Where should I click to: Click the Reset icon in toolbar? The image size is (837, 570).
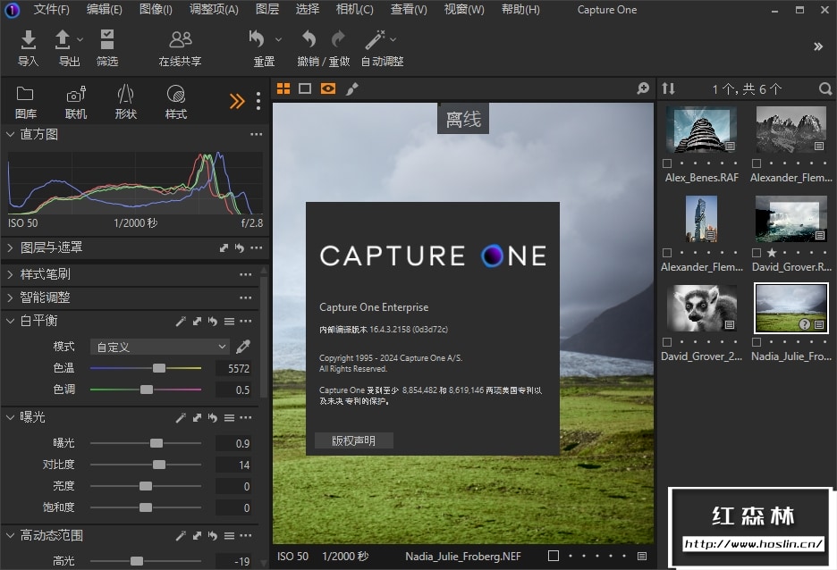coord(258,40)
